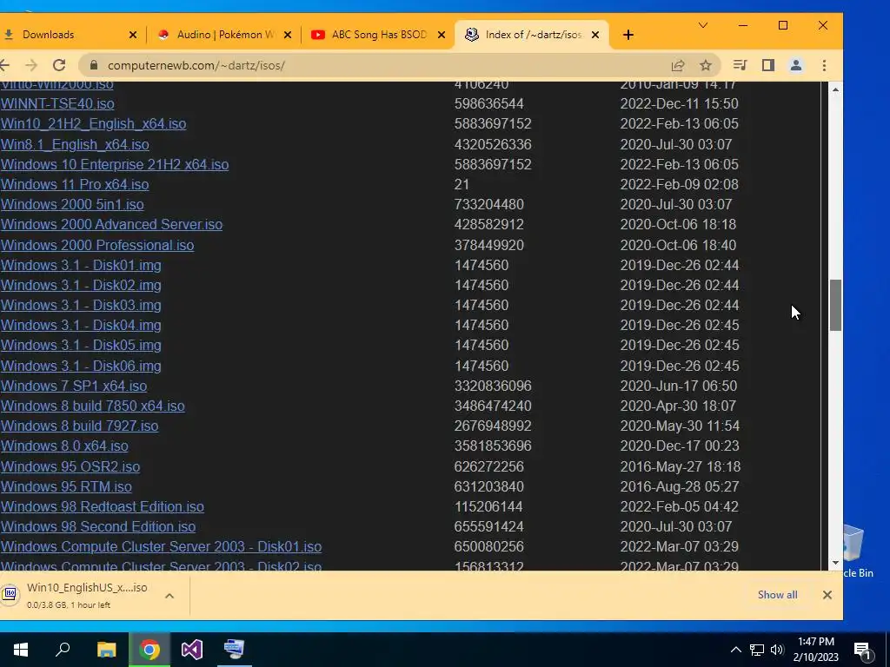This screenshot has height=667, width=890.
Task: Open WINNT-TSE40.iso link
Action: click(57, 104)
